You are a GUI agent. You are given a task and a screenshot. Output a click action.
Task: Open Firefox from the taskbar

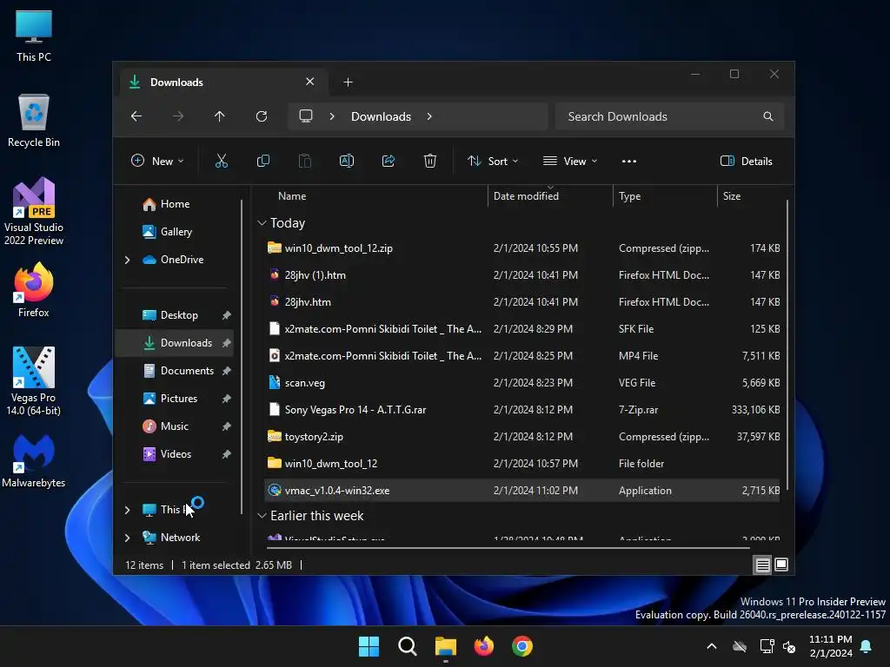point(484,646)
